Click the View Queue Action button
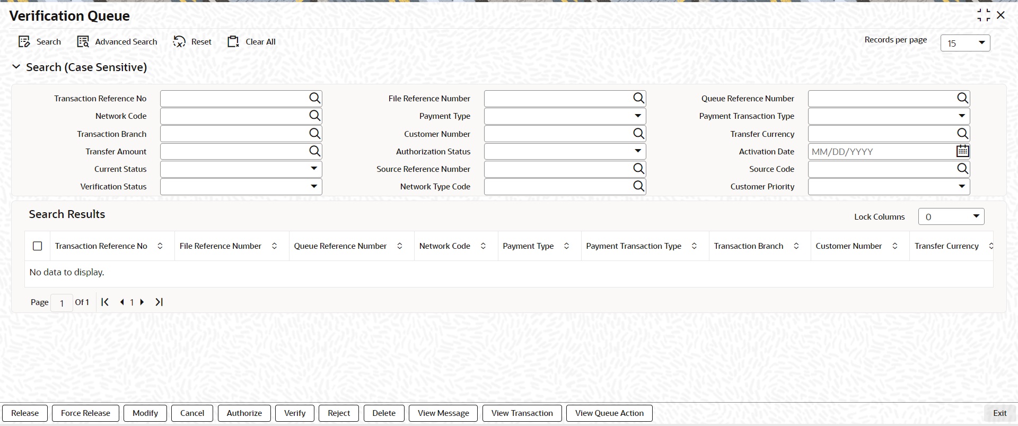The width and height of the screenshot is (1018, 426). (x=609, y=413)
